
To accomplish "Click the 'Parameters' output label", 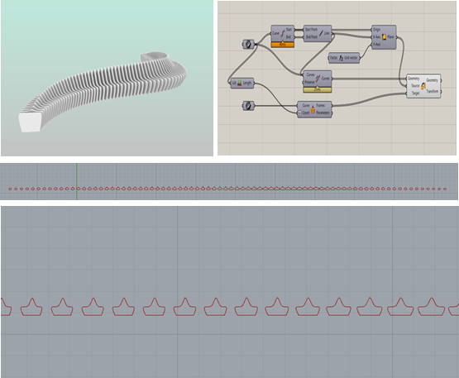I will click(323, 112).
